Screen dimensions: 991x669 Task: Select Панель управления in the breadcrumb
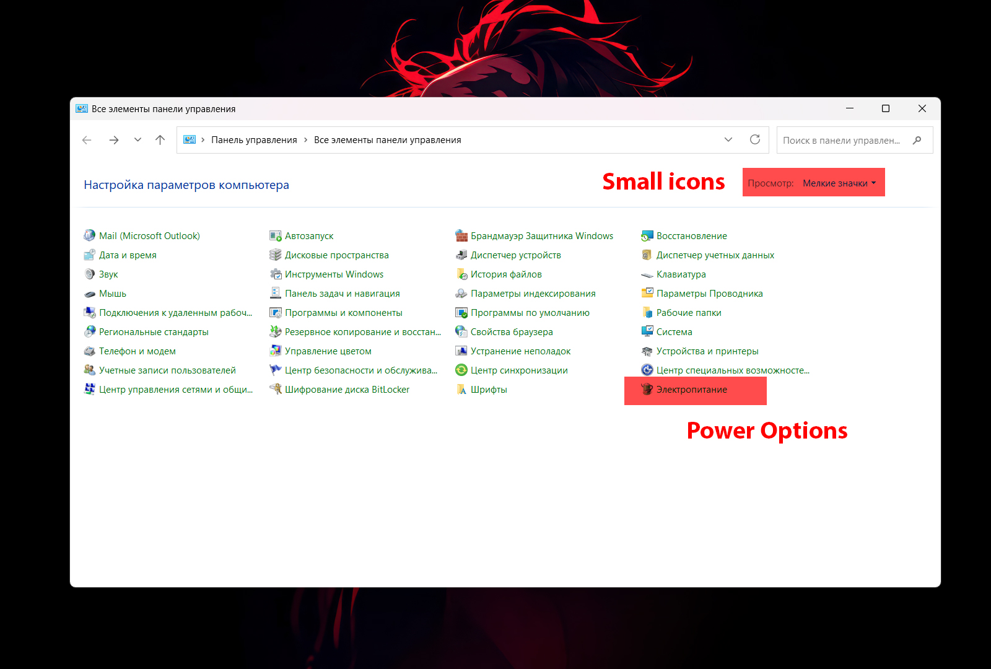pos(254,140)
